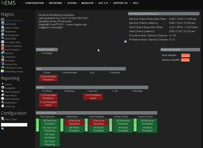Image resolution: width=203 pixels, height=148 pixels.
Task: Click the Trends icon under Reporting
Action: pyautogui.click(x=3, y=84)
